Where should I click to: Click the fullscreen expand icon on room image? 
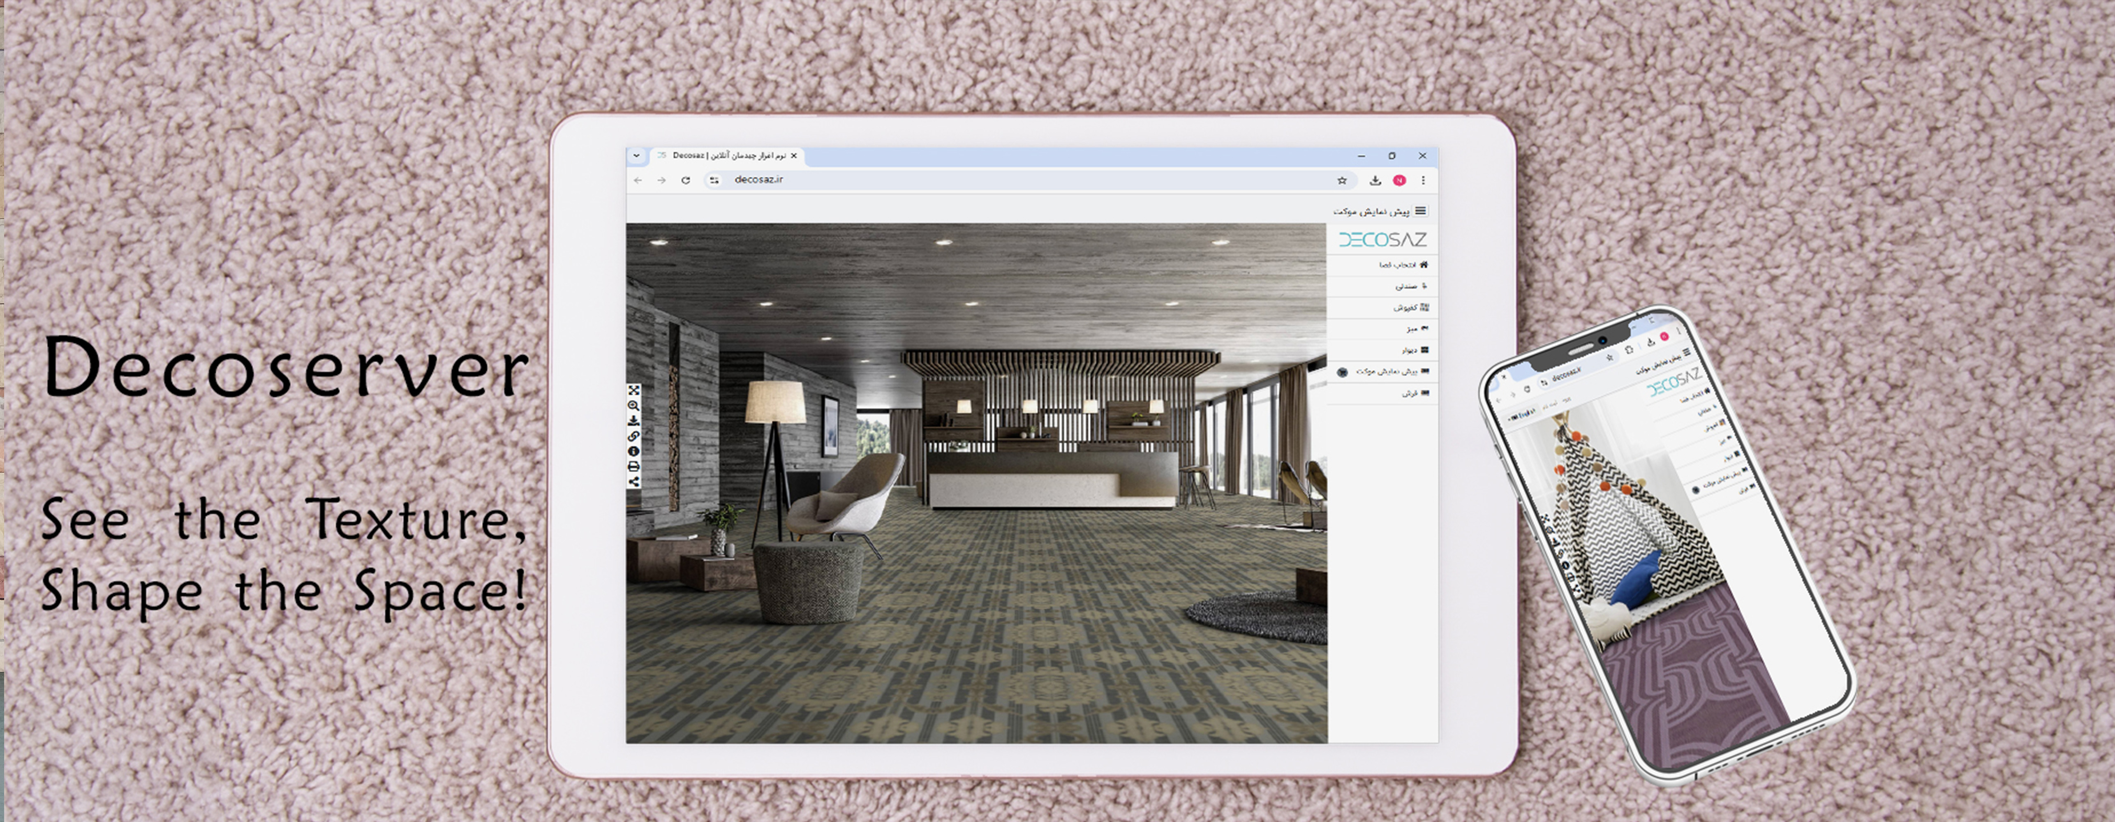click(x=634, y=391)
